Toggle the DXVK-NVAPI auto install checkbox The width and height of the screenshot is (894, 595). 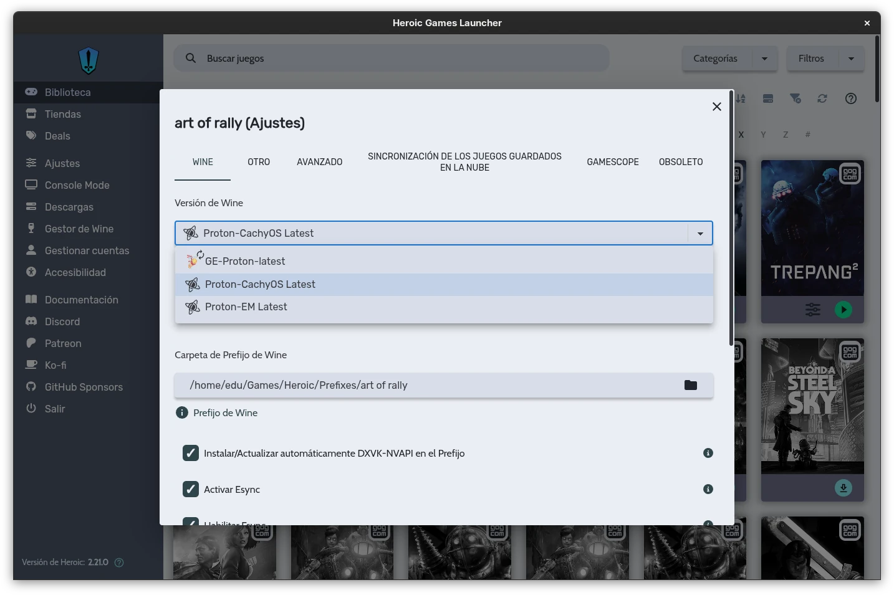coord(191,453)
